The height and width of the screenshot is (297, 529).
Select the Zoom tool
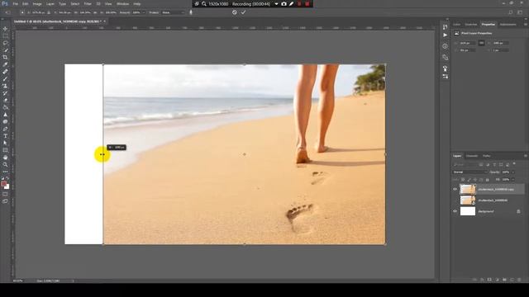(5, 165)
